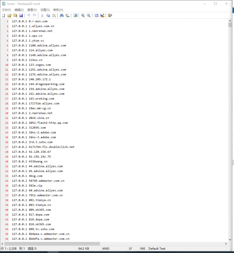
Task: Save the document with the floppy disk icon
Action: 21,15
